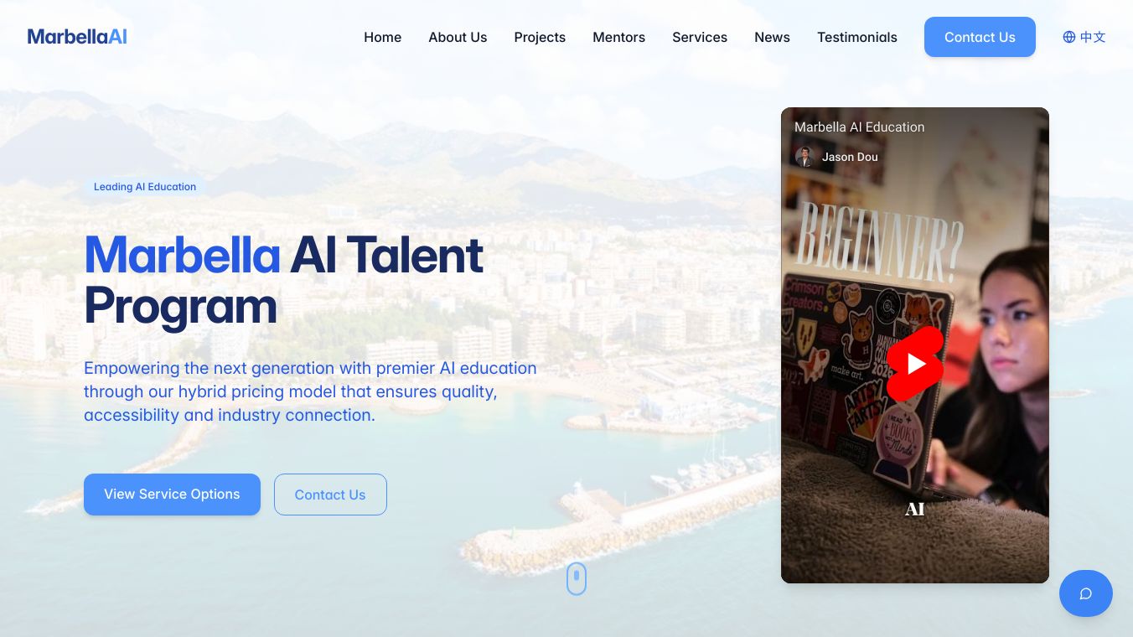1133x637 pixels.
Task: Go to About Us page
Action: pos(458,37)
